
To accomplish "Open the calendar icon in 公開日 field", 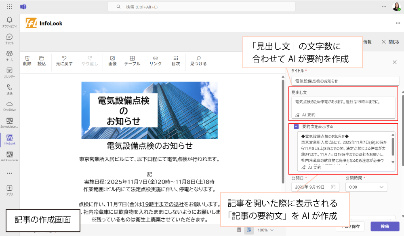I will click(333, 187).
